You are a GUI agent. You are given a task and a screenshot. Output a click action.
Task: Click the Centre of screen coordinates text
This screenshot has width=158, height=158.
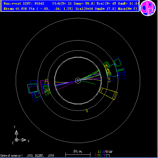[27, 156]
